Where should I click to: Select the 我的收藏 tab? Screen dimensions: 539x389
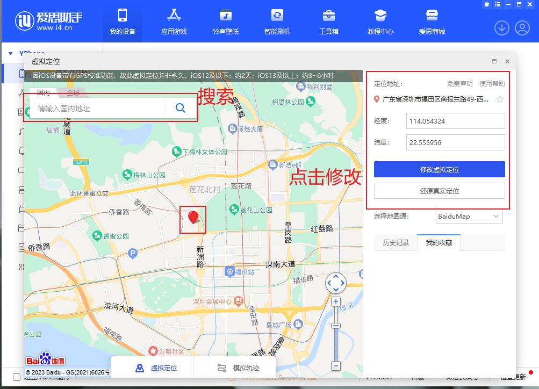coord(438,242)
